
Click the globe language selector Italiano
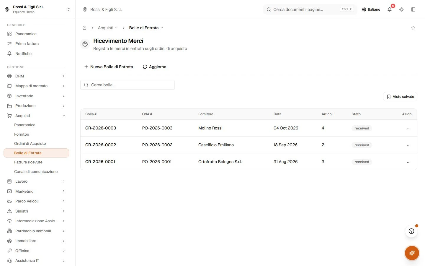tap(371, 9)
